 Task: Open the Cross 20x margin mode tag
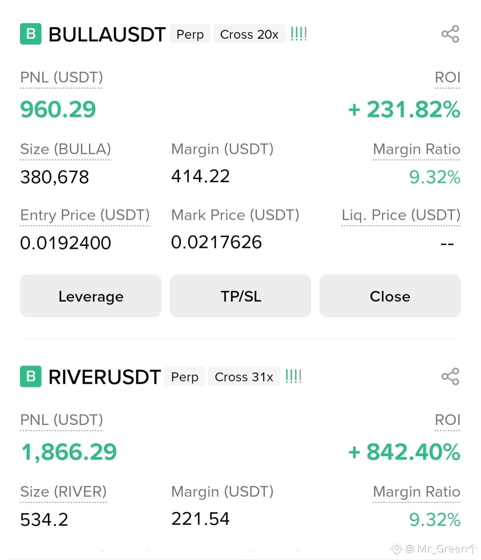tap(249, 34)
